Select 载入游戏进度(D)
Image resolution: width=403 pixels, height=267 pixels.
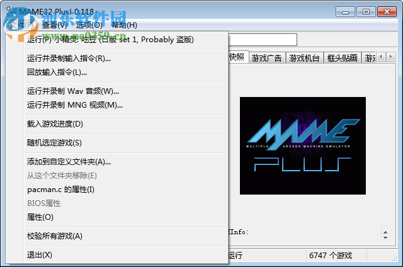(126, 124)
